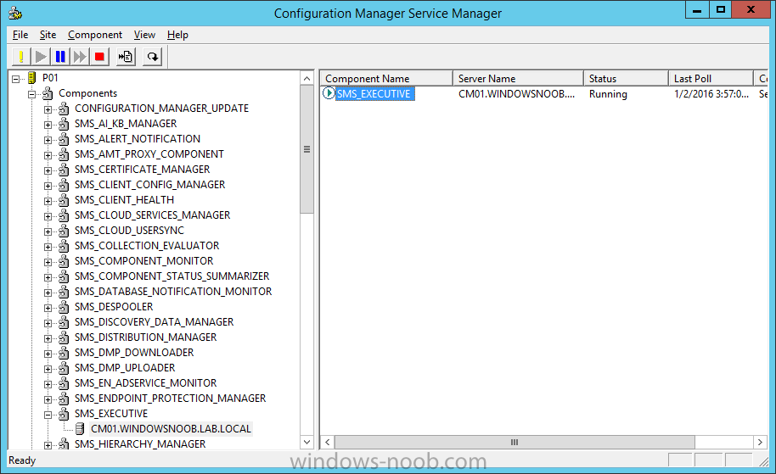Screen dimensions: 776x474
Task: Expand SMS_ENDPOINT_PROTECTION_MANAGER node
Action: point(48,399)
